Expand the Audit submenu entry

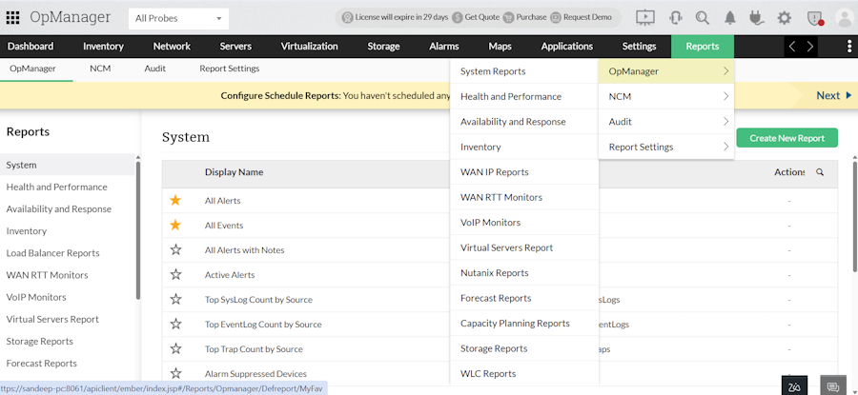point(666,121)
